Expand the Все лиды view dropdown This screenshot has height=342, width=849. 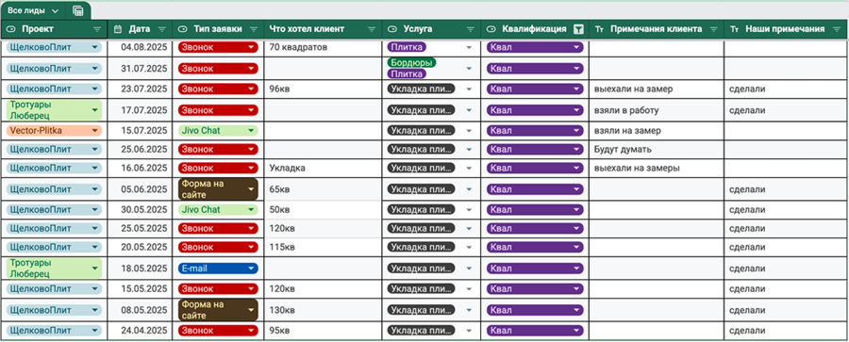coord(56,11)
